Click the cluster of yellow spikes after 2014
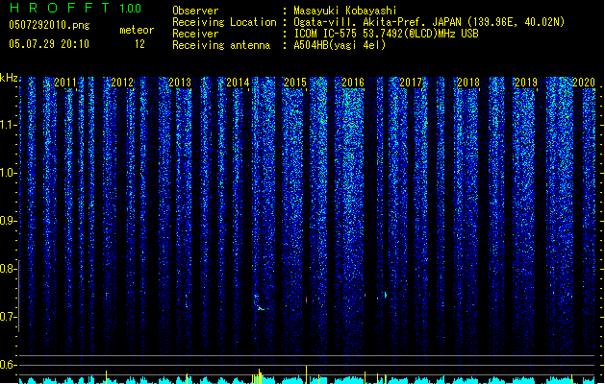The height and width of the screenshot is (384, 605). point(258,376)
